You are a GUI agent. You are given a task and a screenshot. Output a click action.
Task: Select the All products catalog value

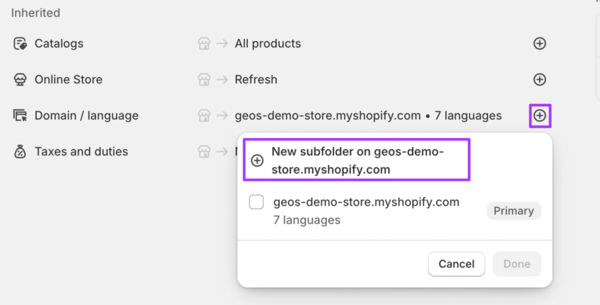tap(268, 43)
